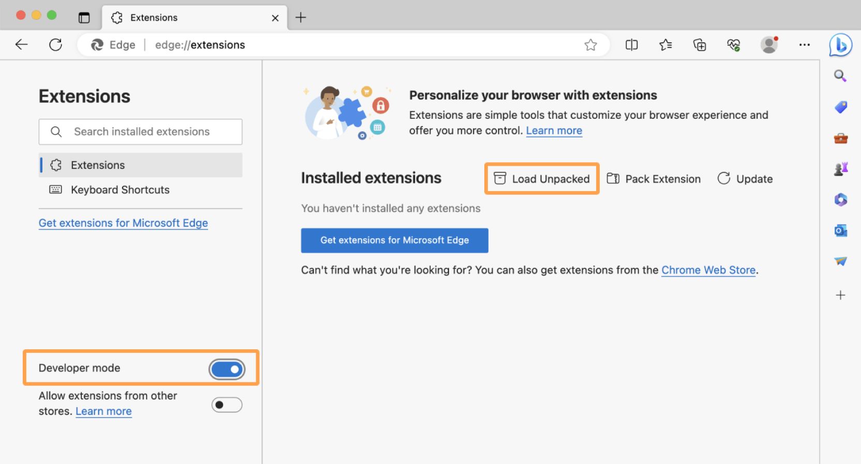Go back using the browser back arrow
The width and height of the screenshot is (861, 464).
[21, 44]
